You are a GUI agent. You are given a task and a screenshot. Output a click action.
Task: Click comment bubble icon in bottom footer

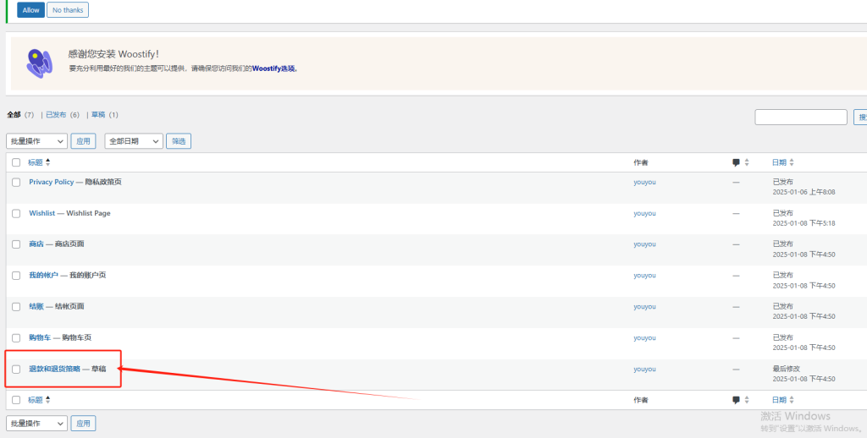736,400
